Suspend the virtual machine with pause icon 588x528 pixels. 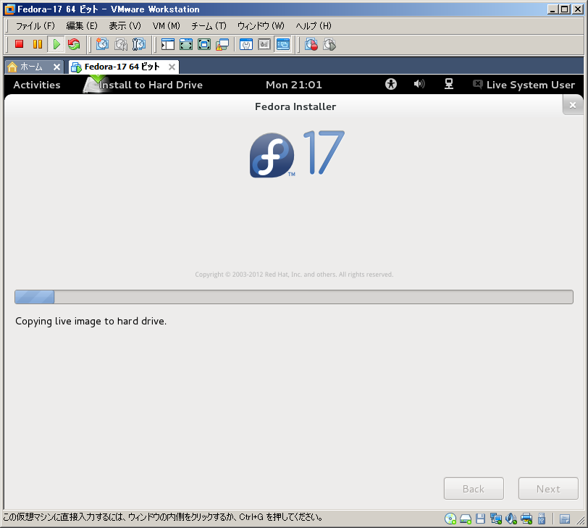(x=37, y=44)
